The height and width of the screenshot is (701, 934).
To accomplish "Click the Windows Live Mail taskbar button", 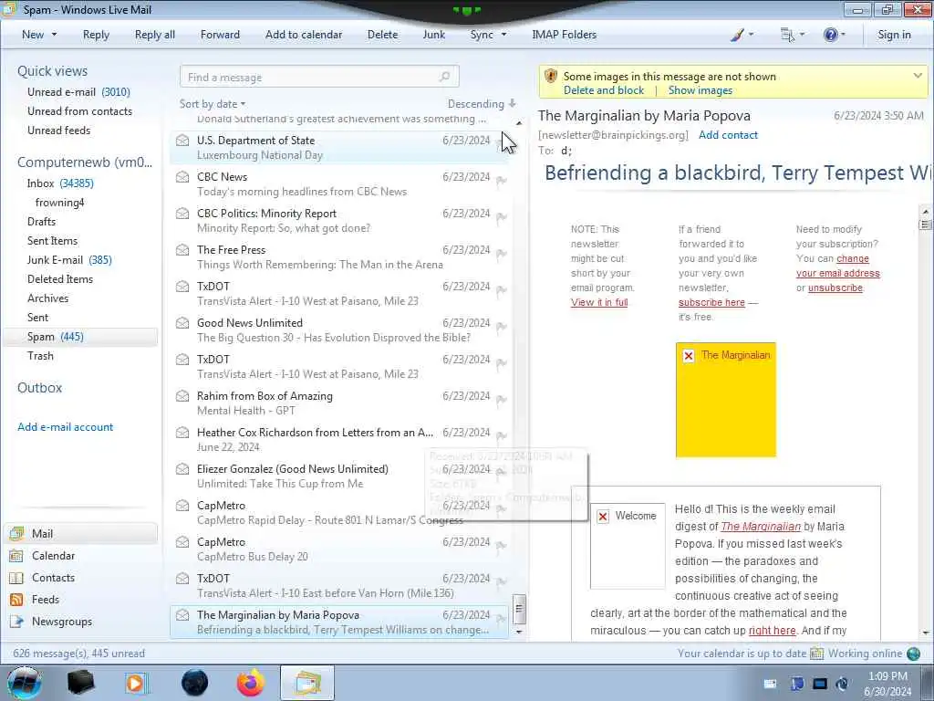I will click(307, 683).
